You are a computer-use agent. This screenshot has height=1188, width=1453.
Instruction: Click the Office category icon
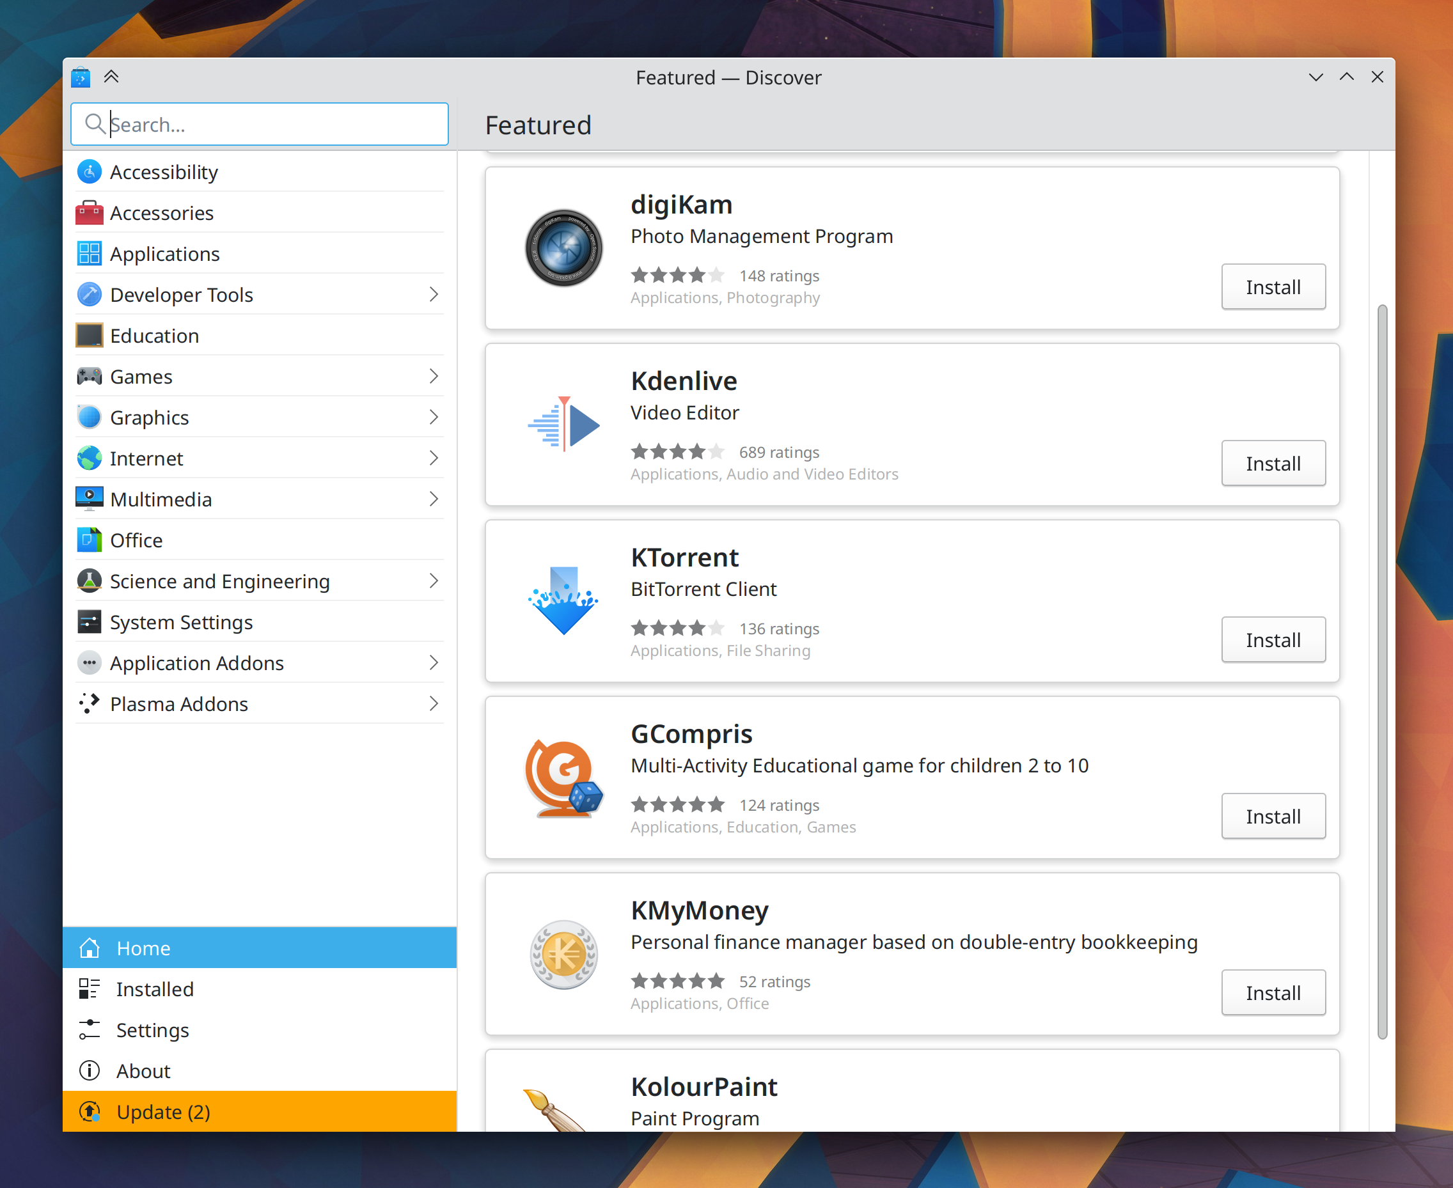pos(89,540)
